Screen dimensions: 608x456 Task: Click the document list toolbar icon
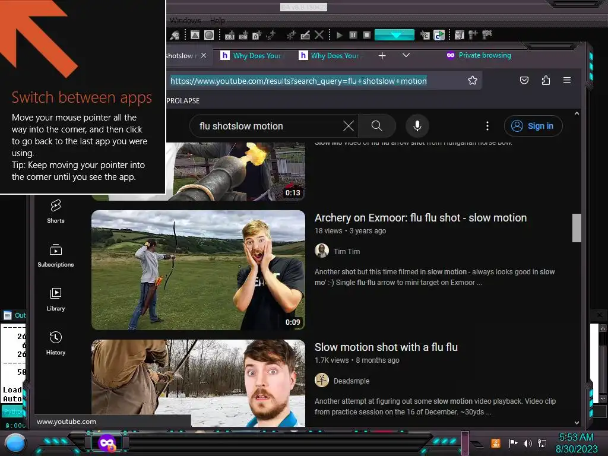460,35
